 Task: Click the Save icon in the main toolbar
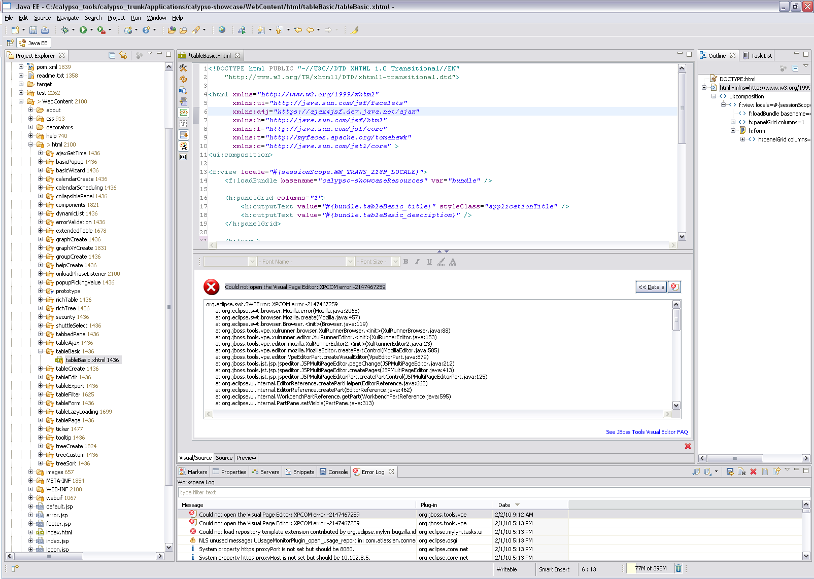click(x=33, y=30)
